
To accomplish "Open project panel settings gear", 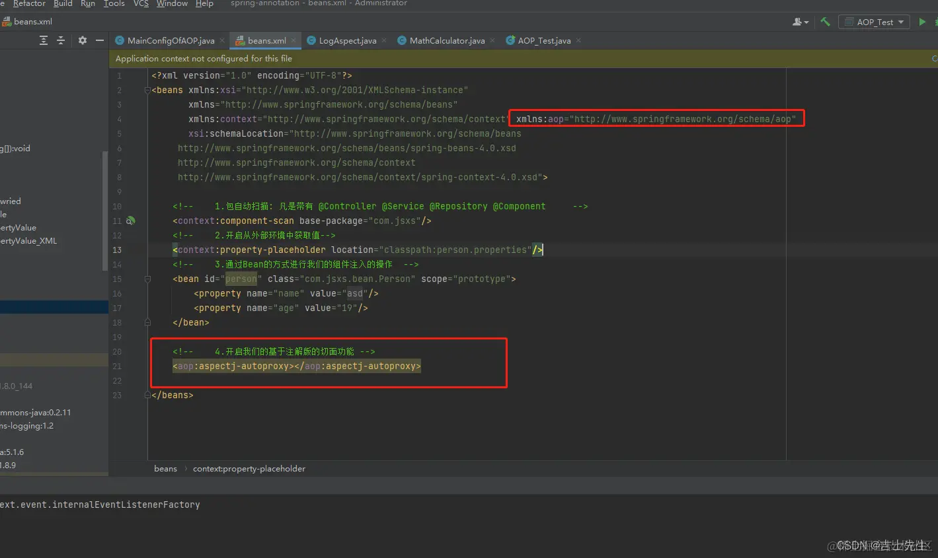I will [83, 40].
